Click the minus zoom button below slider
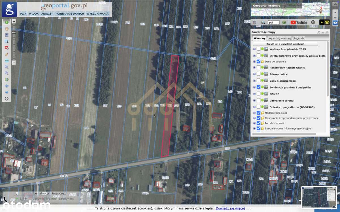 point(14,63)
